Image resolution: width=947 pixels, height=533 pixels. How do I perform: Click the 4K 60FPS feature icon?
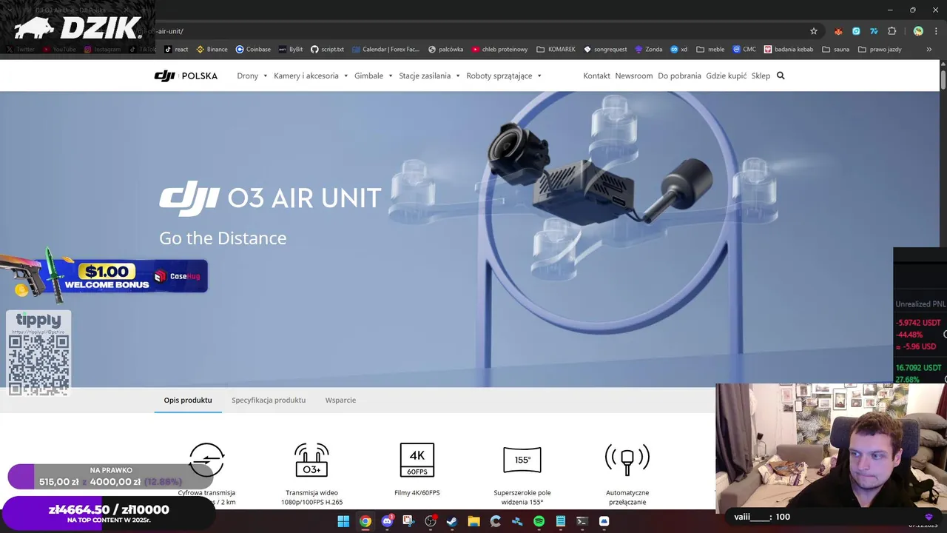point(417,460)
